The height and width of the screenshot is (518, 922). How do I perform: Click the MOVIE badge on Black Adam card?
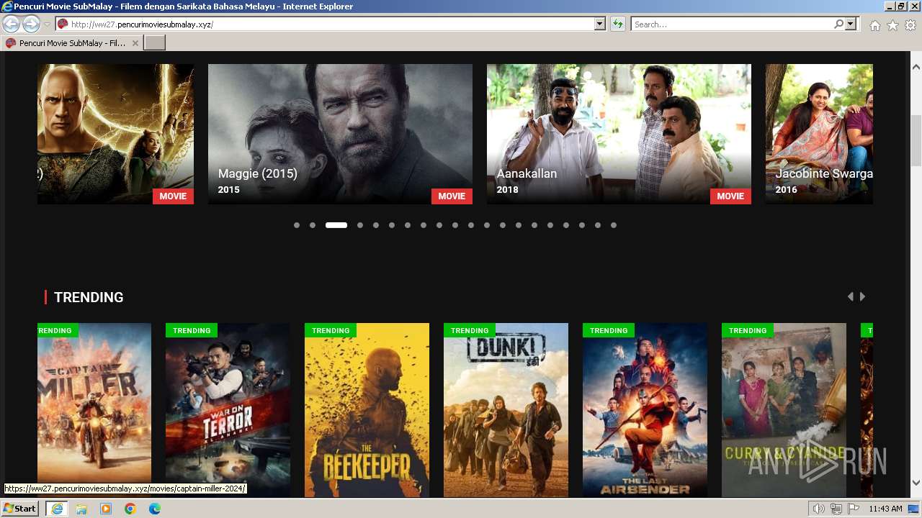coord(173,196)
